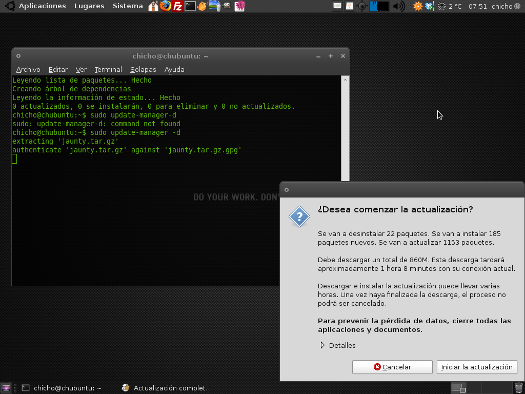Click the Ubuntu logo in top panel
The width and height of the screenshot is (525, 394).
(10, 6)
